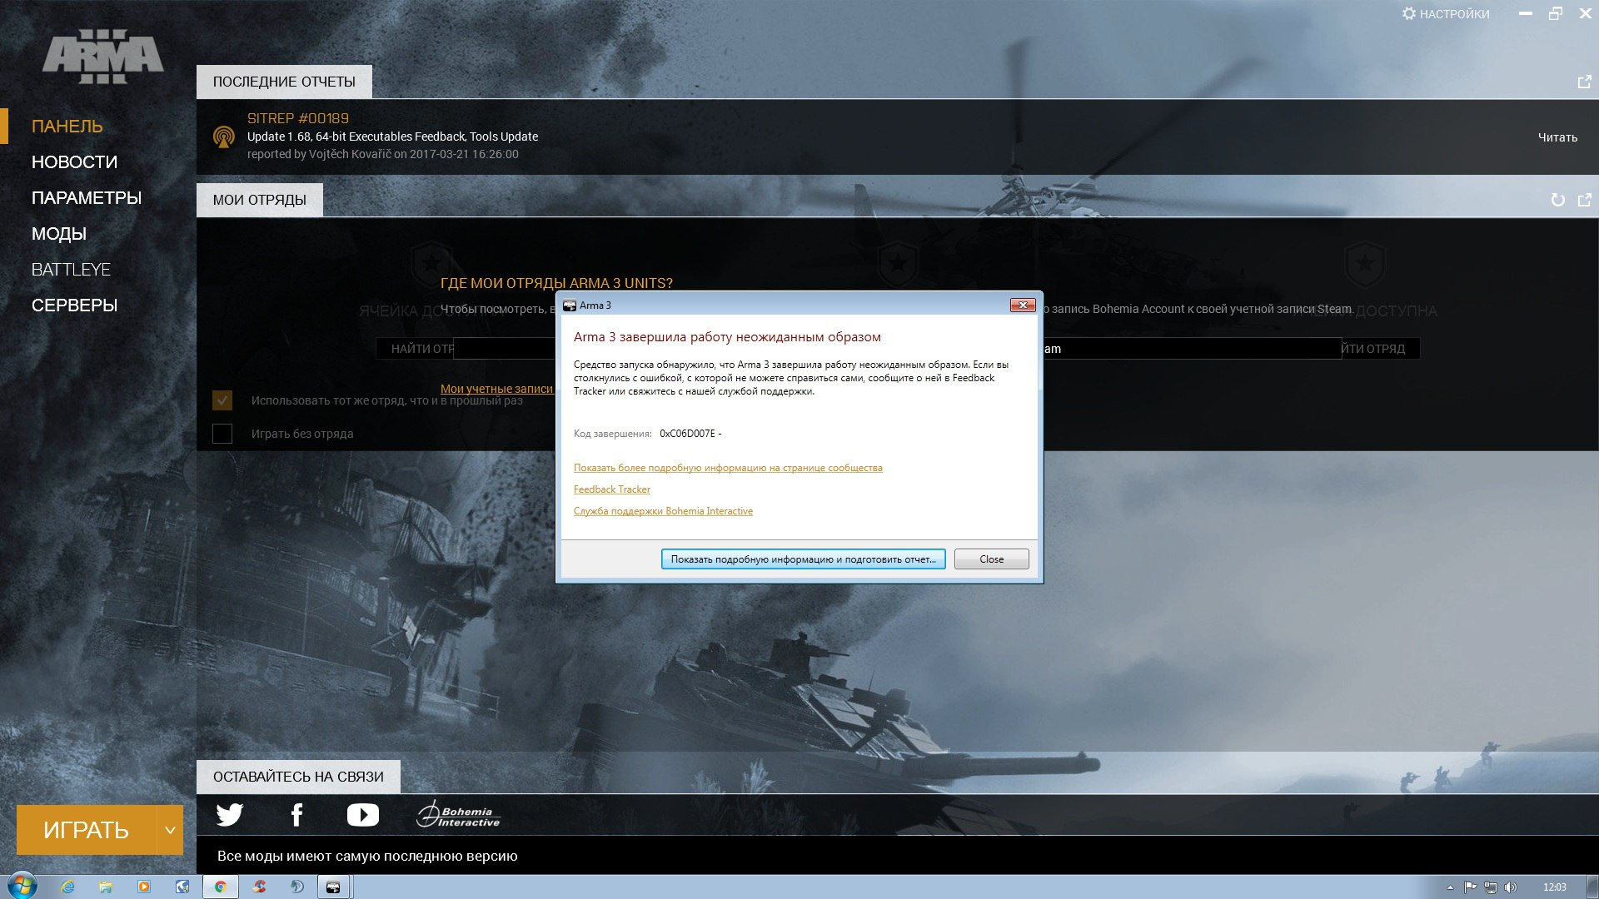Click the big ИГРАТЬ play button
Screen dimensions: 1599x899
tap(86, 830)
